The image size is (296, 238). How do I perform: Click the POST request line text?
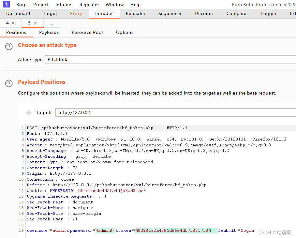[x=107, y=128]
